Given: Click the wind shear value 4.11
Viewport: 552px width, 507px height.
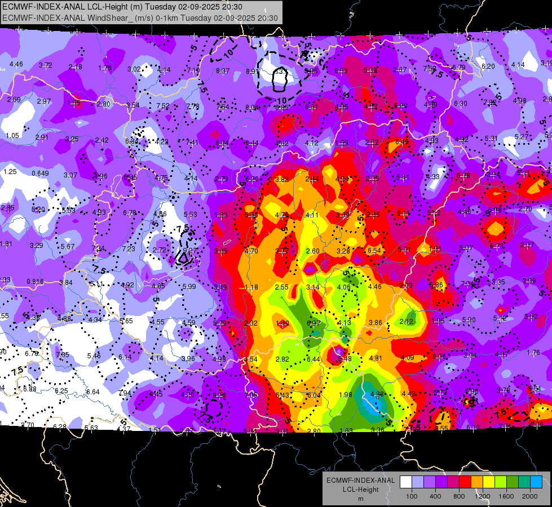Looking at the screenshot, I should (312, 215).
